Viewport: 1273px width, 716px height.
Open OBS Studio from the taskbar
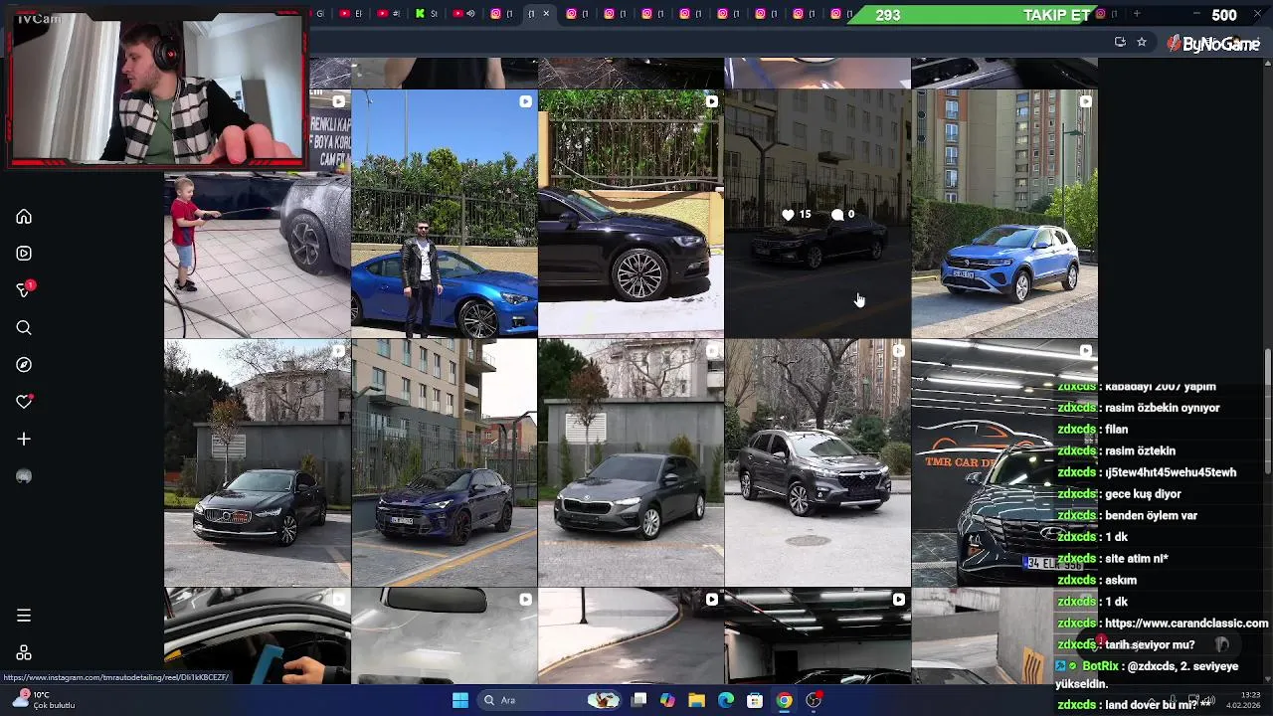[814, 700]
